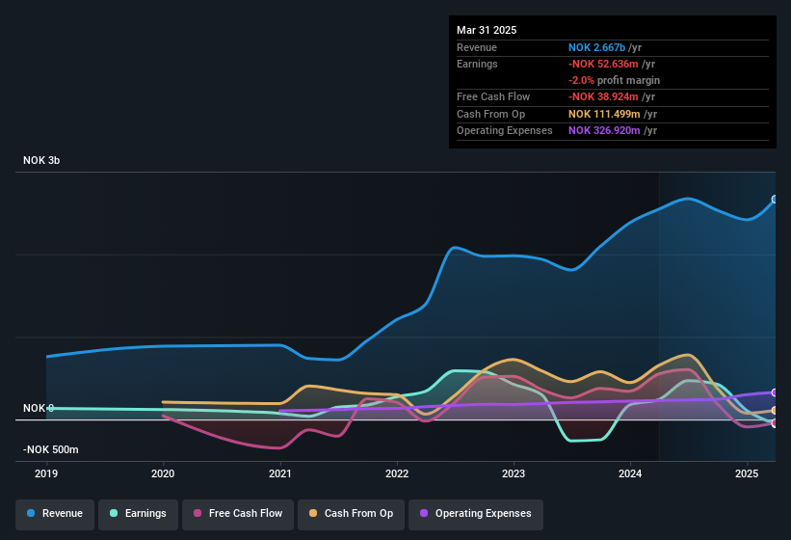Click the Revenue row label in tooltip
Image resolution: width=791 pixels, height=540 pixels.
(477, 47)
